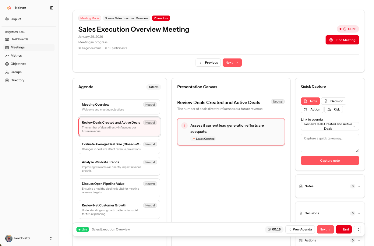Expand the Decisions section
Viewport: 374px width, 246px height.
[x=330, y=213]
